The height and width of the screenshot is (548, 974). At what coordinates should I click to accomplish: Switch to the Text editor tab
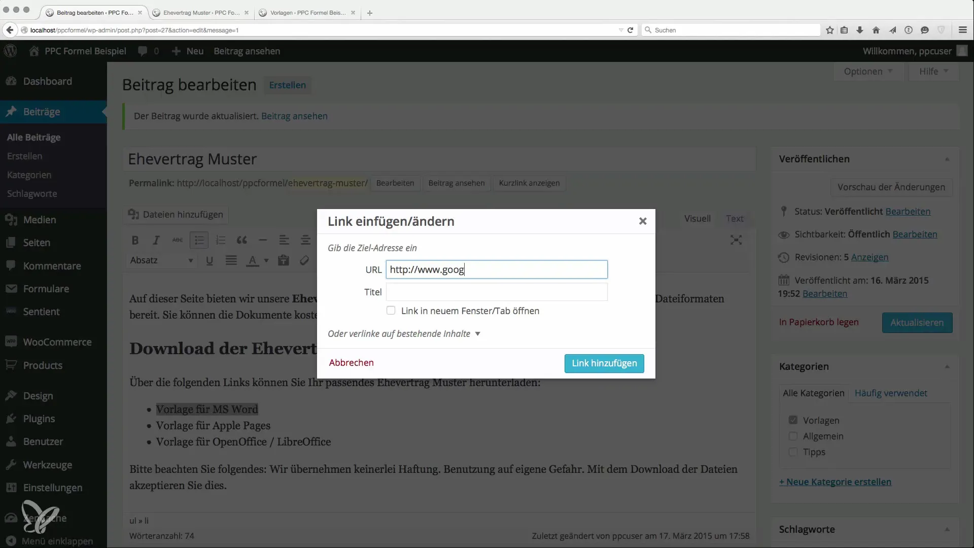(x=735, y=219)
